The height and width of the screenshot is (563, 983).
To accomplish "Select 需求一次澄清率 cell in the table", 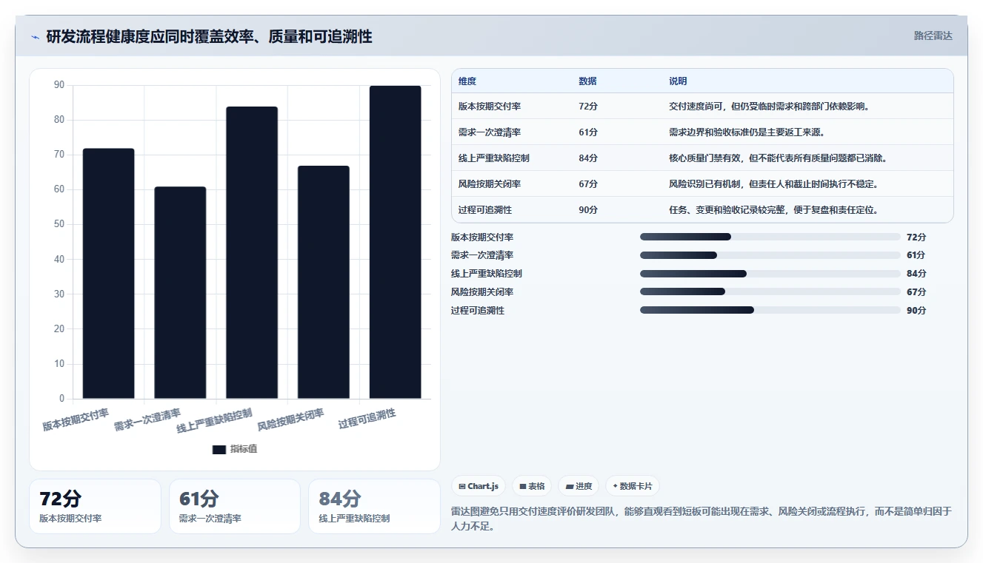I will tap(490, 132).
